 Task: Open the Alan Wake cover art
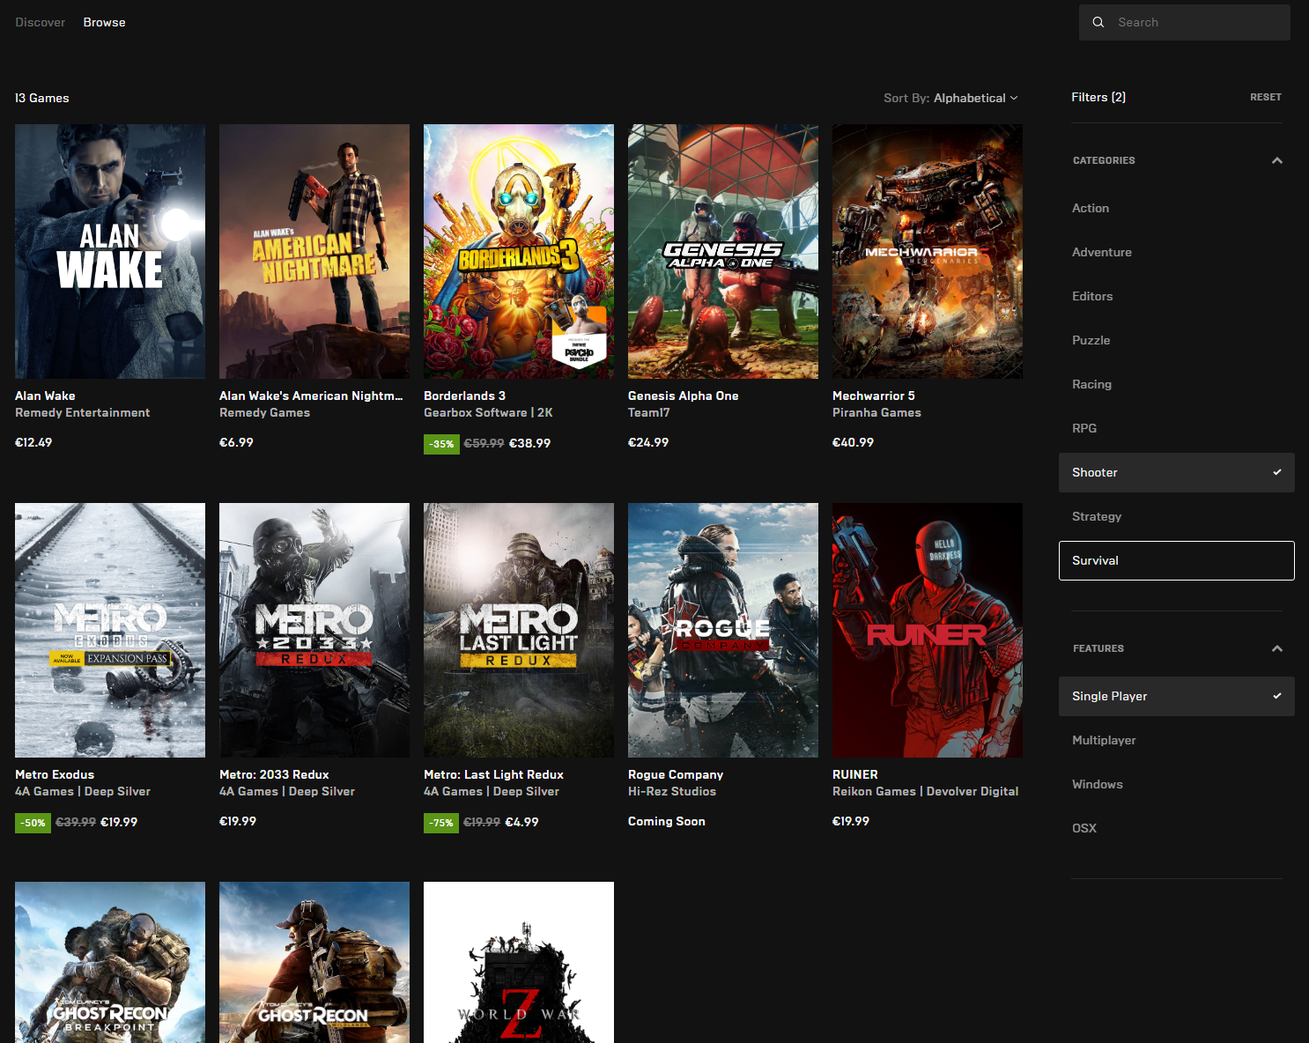pos(110,251)
